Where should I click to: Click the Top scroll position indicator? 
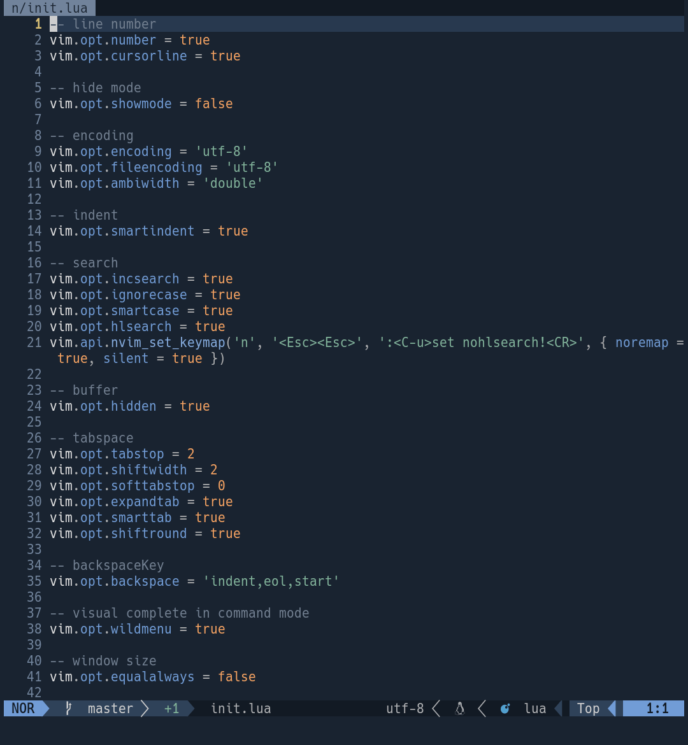click(588, 709)
